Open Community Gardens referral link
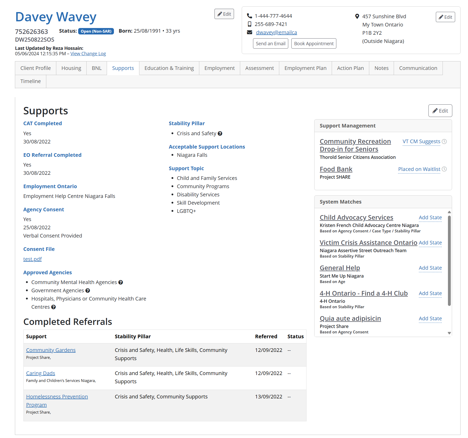The image size is (468, 438). click(x=51, y=350)
